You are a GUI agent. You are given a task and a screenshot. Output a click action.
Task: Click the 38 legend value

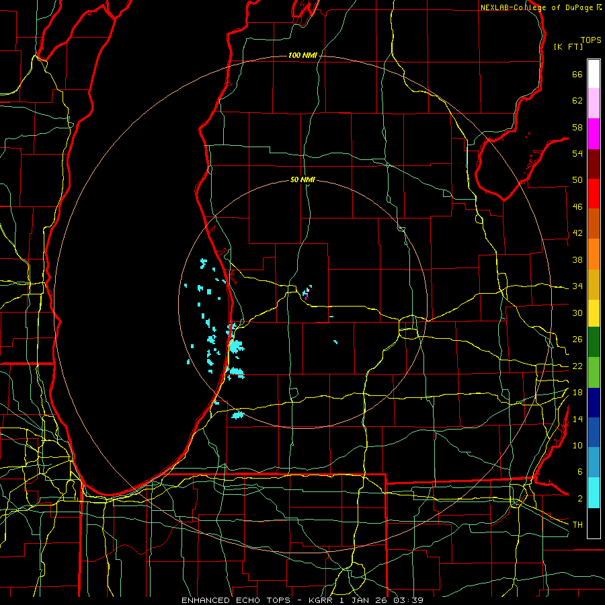pyautogui.click(x=577, y=259)
